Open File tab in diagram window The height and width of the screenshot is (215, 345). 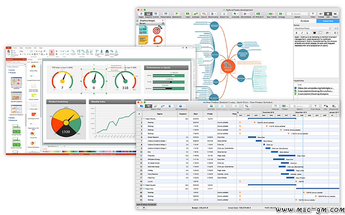(x=9, y=48)
